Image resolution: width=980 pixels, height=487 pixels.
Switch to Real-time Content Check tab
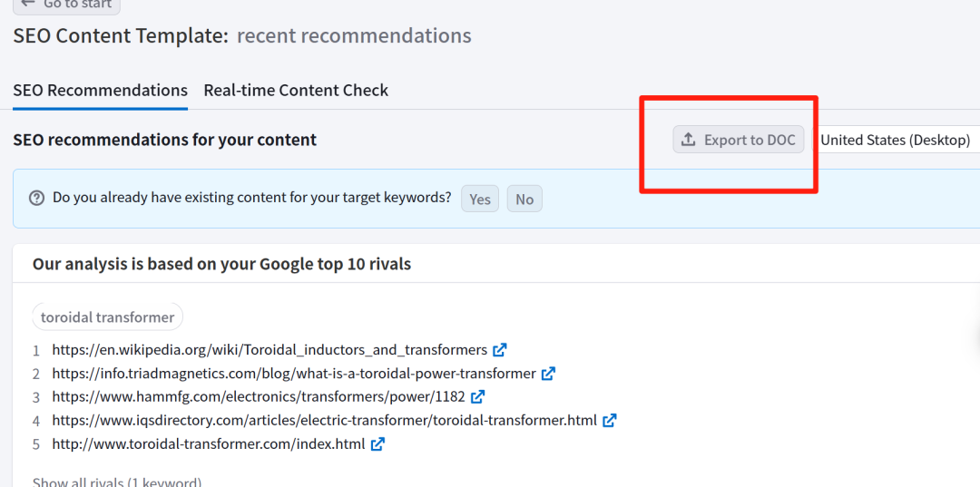(x=296, y=91)
